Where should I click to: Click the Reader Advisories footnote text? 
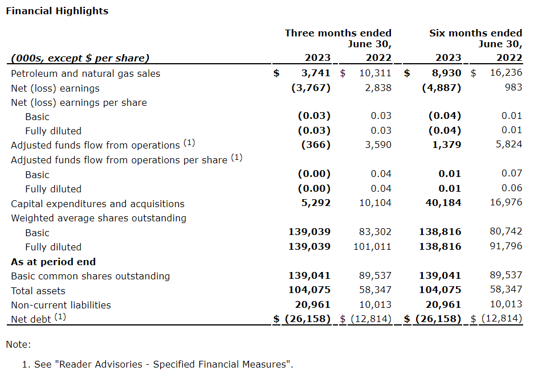point(164,364)
